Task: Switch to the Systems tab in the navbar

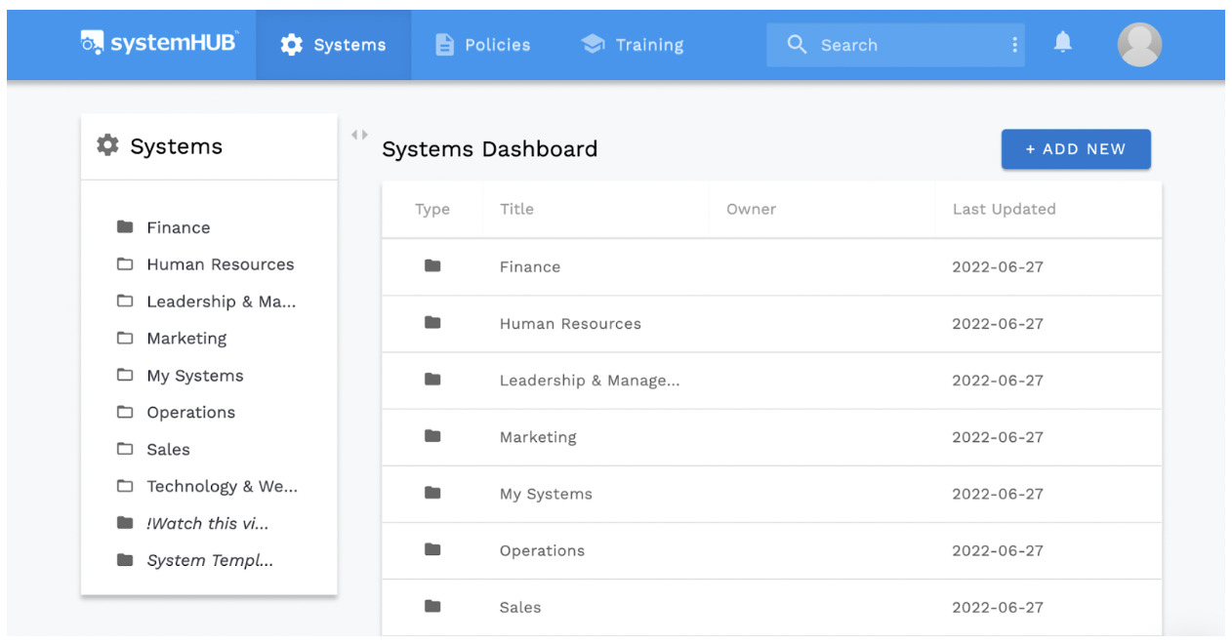Action: coord(333,44)
